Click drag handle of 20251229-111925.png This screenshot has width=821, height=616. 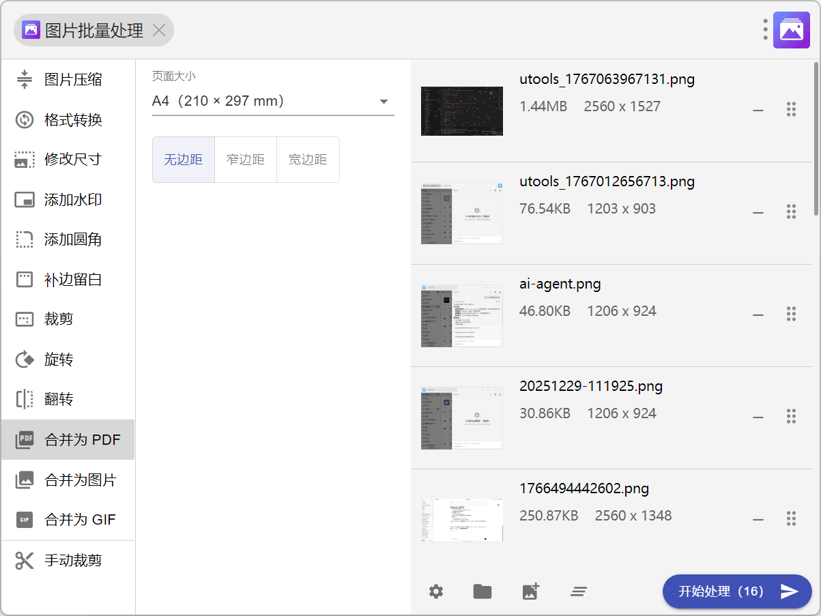click(x=792, y=416)
